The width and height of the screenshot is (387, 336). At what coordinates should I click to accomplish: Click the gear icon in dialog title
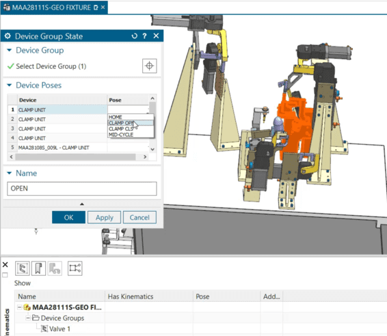pyautogui.click(x=8, y=36)
